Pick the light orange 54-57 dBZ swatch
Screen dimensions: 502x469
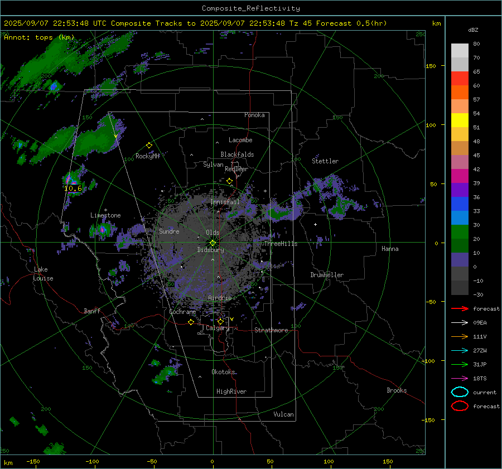point(460,107)
